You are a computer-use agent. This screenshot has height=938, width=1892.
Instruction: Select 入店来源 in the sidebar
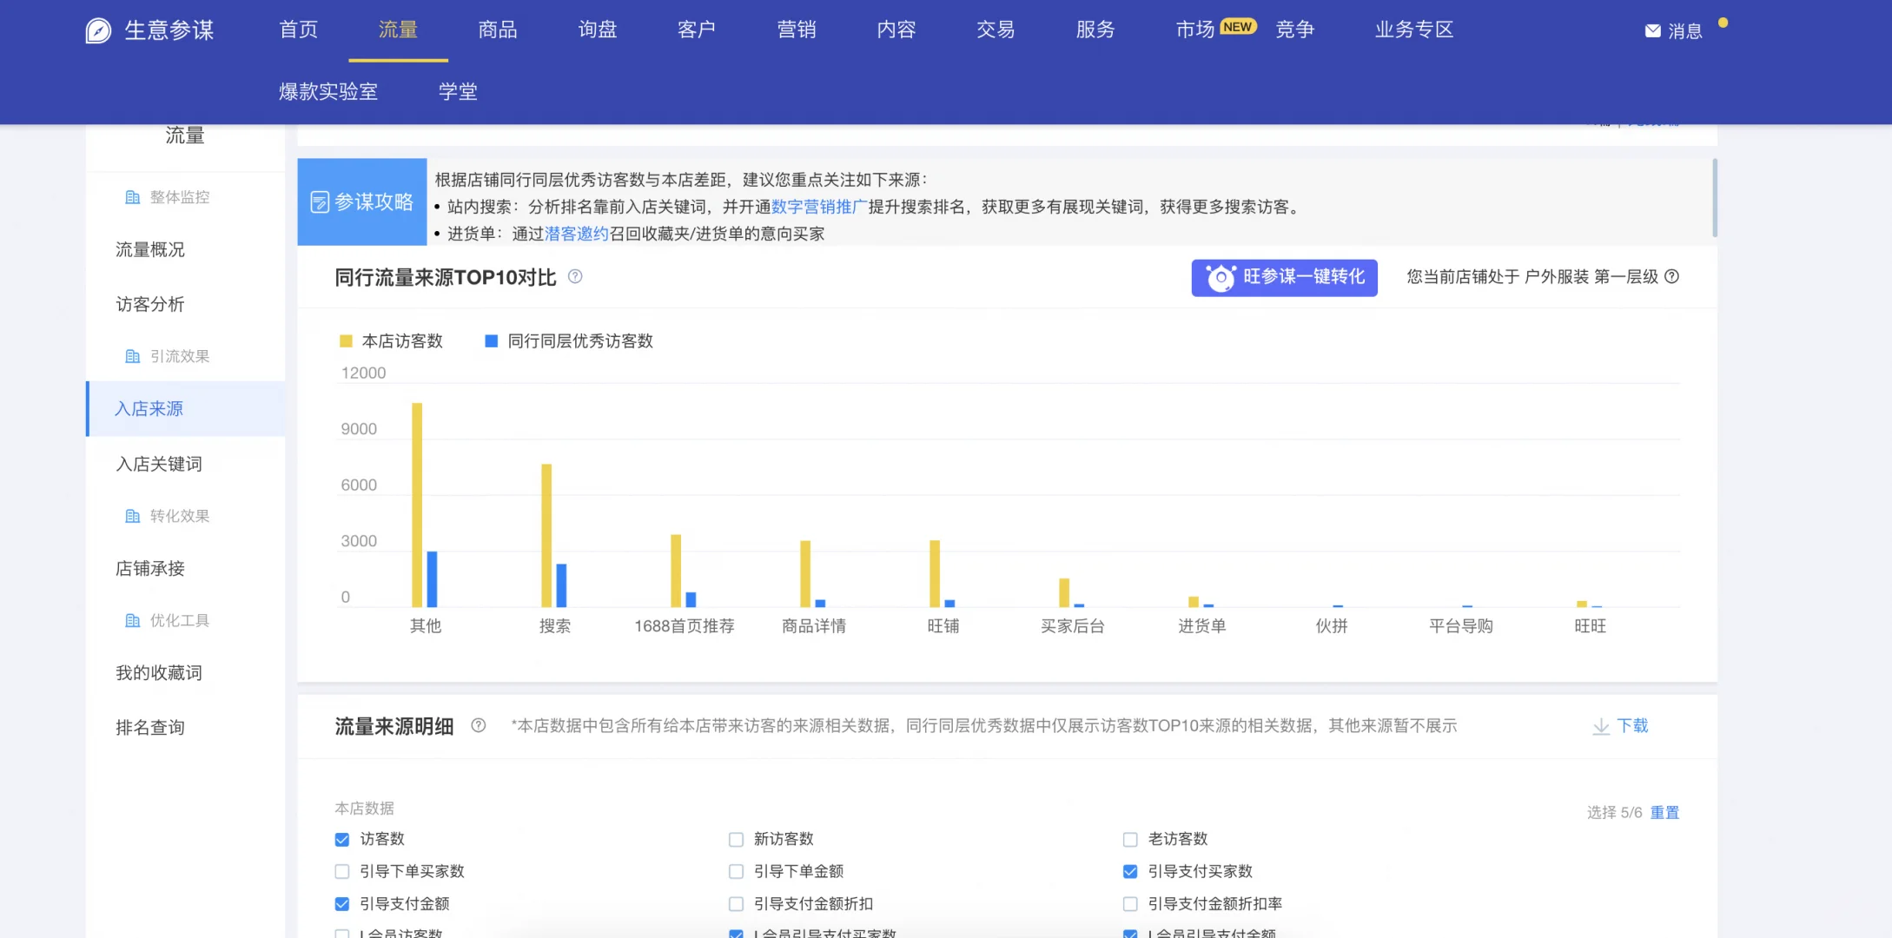187,409
